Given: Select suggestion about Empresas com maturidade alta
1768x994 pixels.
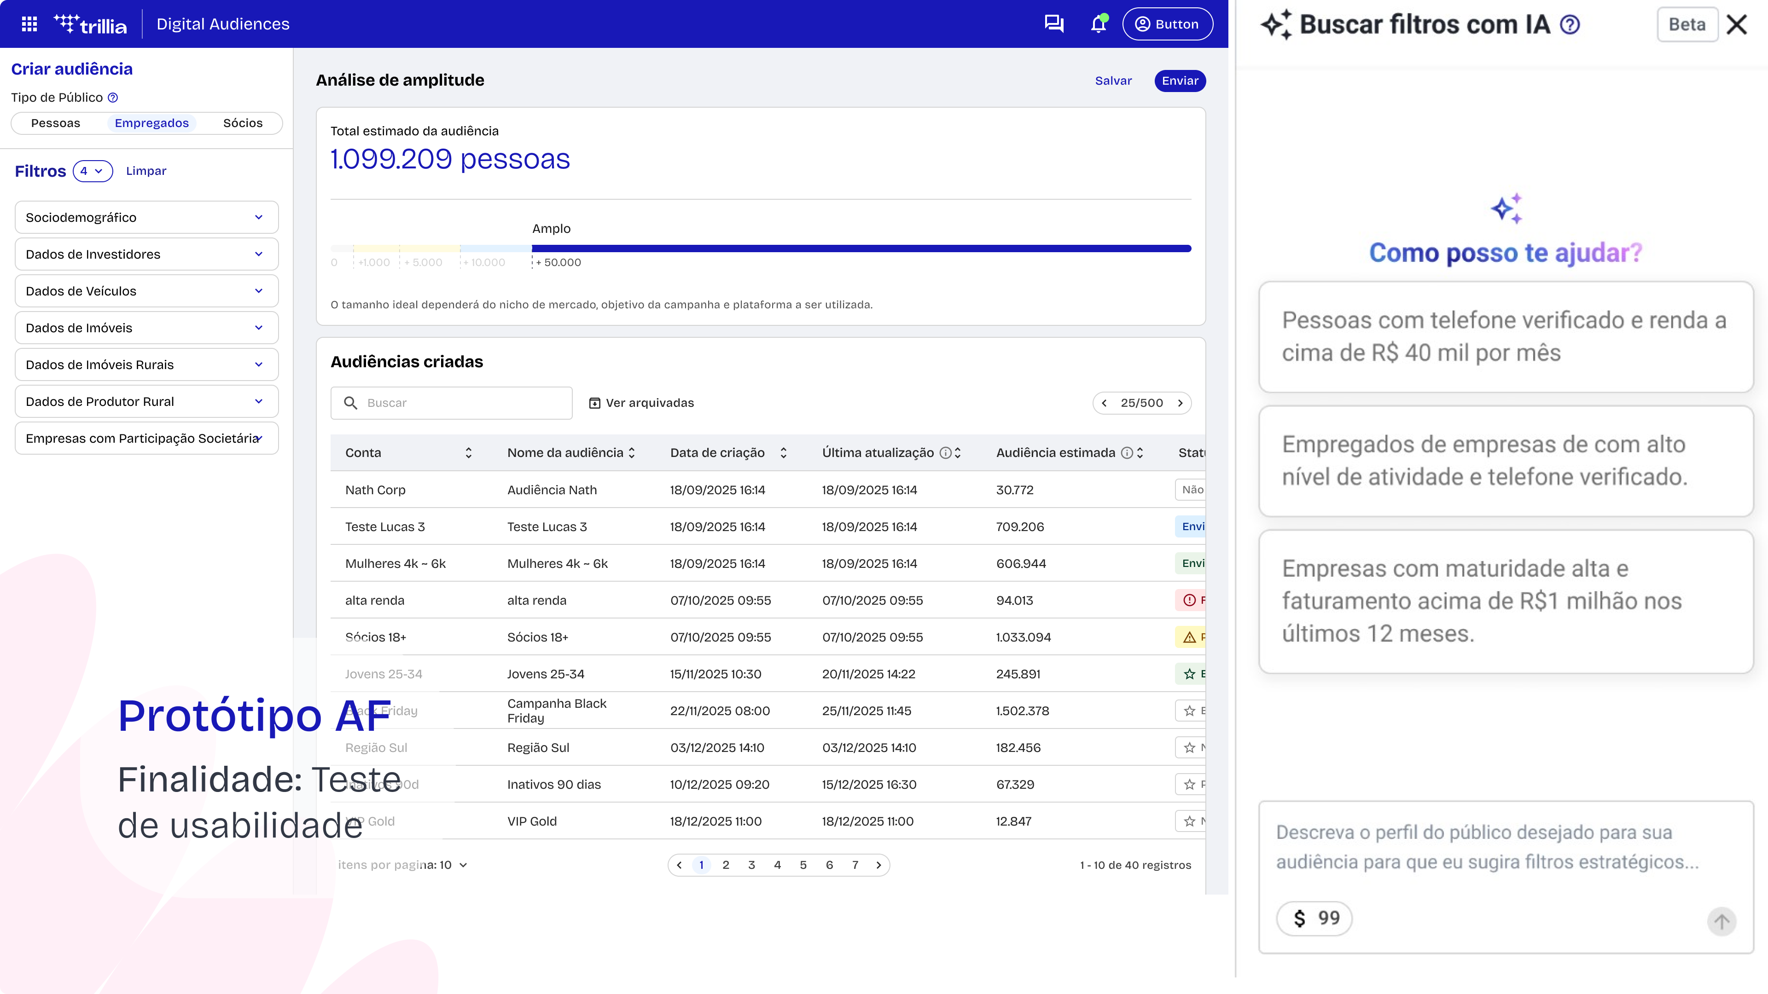Looking at the screenshot, I should [1506, 601].
